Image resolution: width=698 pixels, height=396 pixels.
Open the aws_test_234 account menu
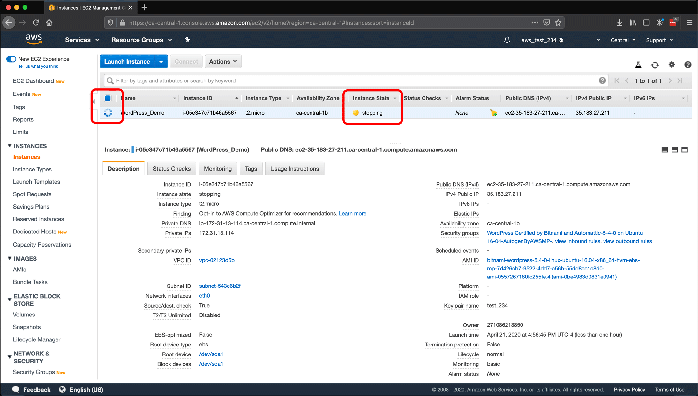[x=560, y=40]
